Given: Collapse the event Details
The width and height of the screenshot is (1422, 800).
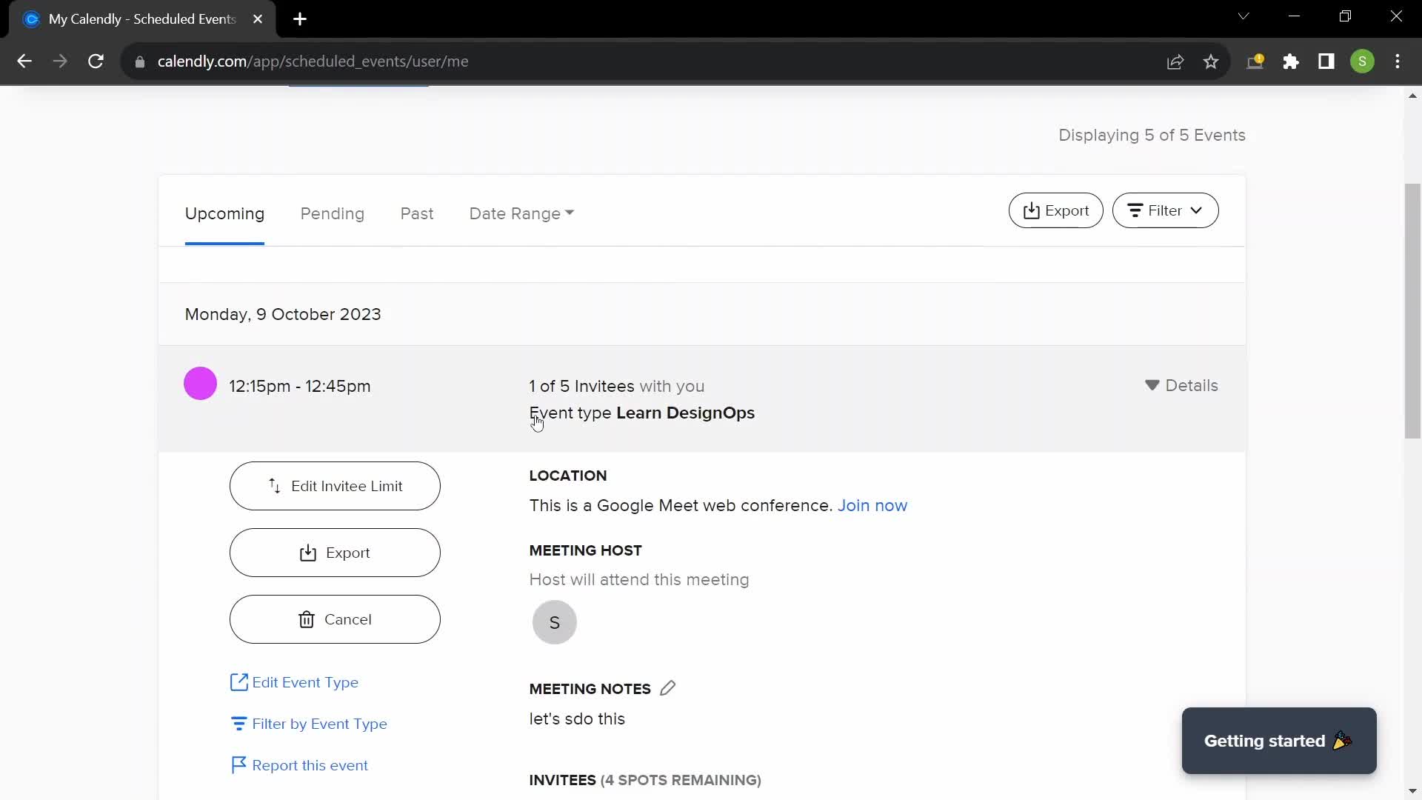Looking at the screenshot, I should [1181, 385].
